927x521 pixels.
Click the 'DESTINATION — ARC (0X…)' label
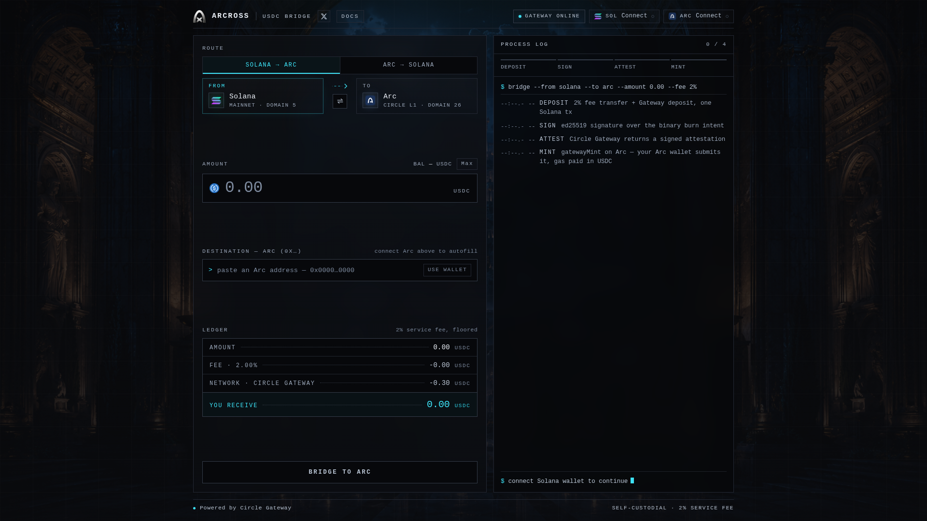252,251
